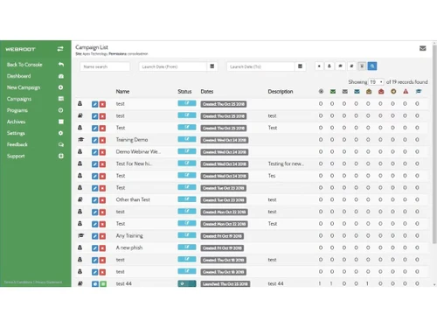
Task: Click dark status button in test 44 row
Action: point(187,283)
